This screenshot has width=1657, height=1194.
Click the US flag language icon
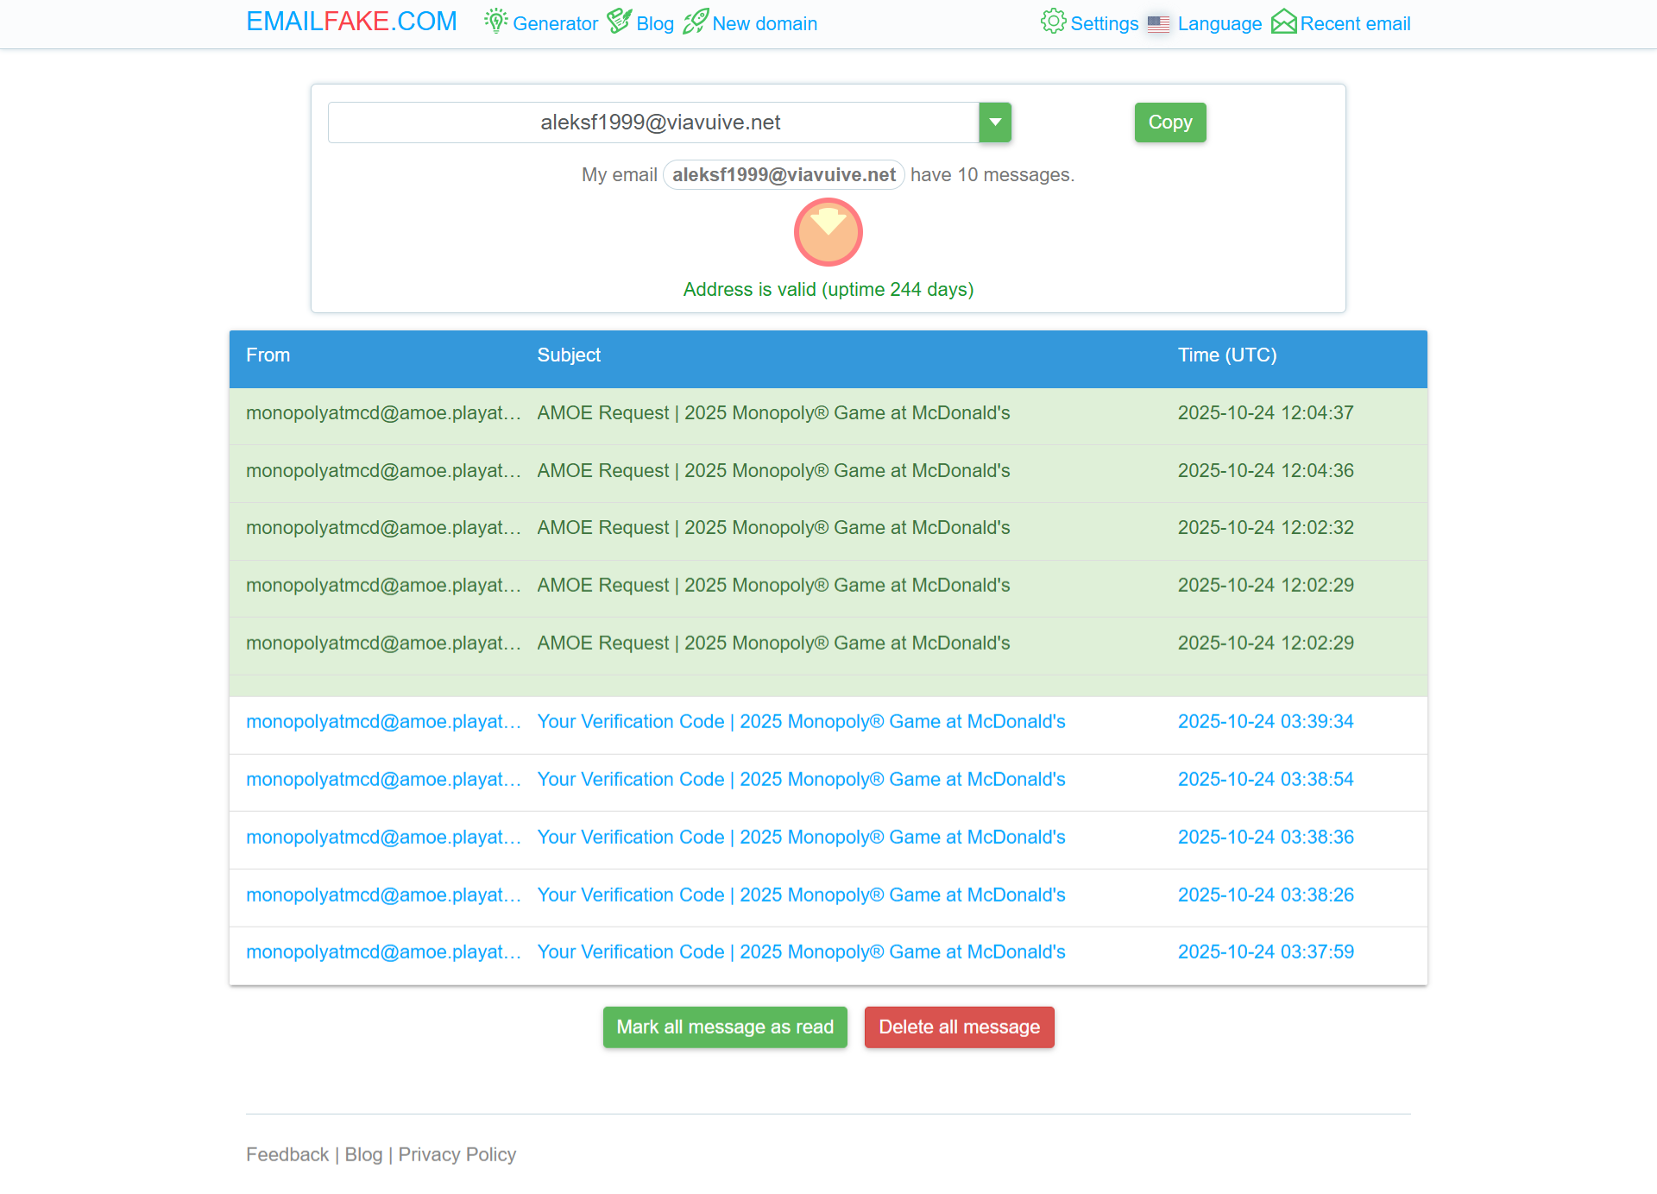click(x=1158, y=24)
